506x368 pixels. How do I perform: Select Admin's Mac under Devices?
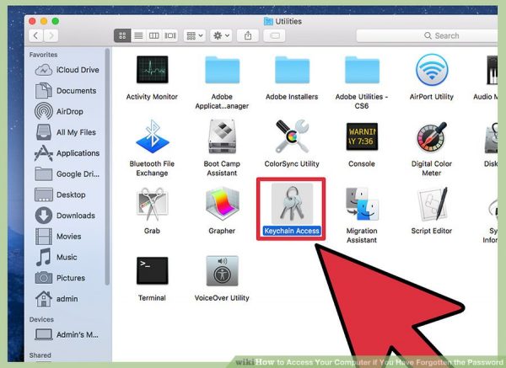coord(67,335)
